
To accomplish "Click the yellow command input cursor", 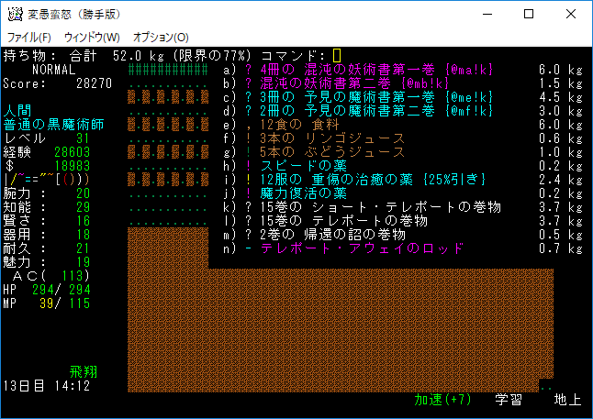I will coord(337,56).
